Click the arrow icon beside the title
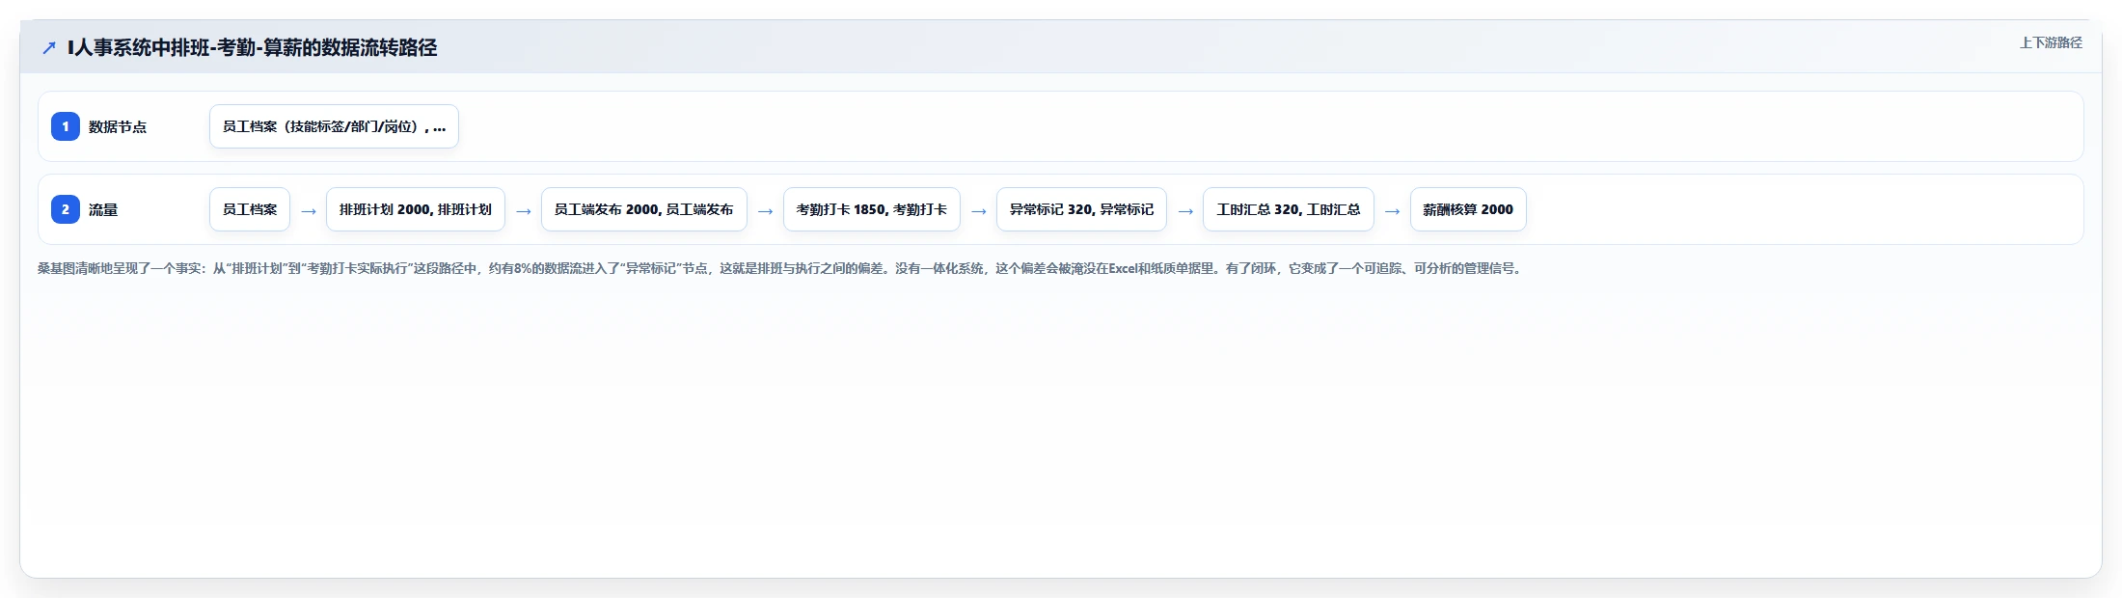 tap(49, 47)
